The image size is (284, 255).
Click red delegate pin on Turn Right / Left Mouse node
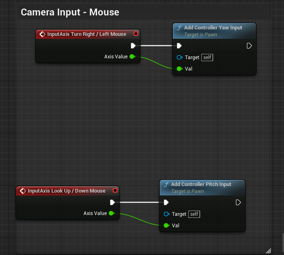coord(136,34)
